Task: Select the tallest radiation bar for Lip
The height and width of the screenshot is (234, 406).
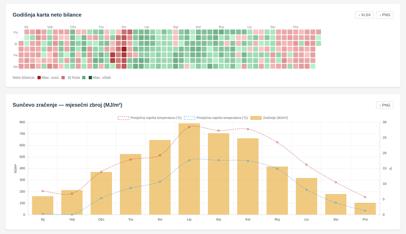Action: tap(189, 169)
